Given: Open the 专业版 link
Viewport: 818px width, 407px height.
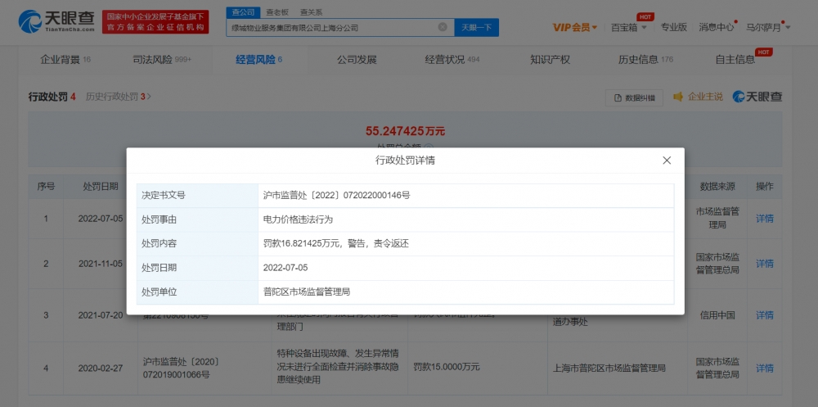Looking at the screenshot, I should click(673, 27).
